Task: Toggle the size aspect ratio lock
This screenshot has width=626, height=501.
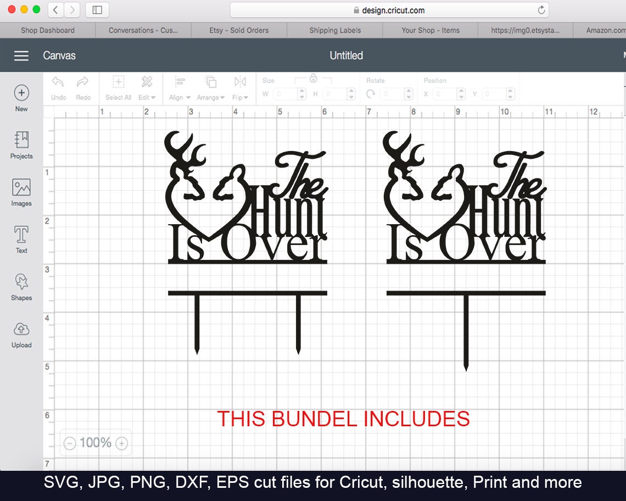Action: (x=313, y=79)
